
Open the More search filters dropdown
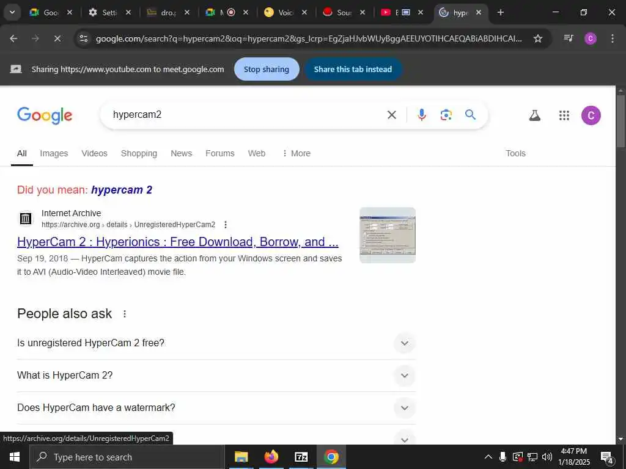coord(296,153)
